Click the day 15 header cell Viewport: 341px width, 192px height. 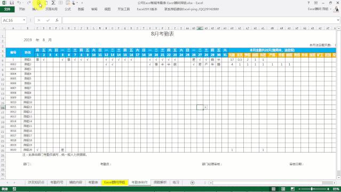click(125, 55)
